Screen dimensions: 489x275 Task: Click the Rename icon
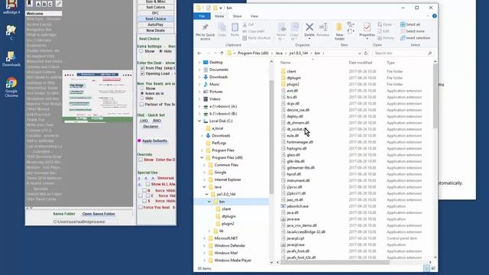323,27
